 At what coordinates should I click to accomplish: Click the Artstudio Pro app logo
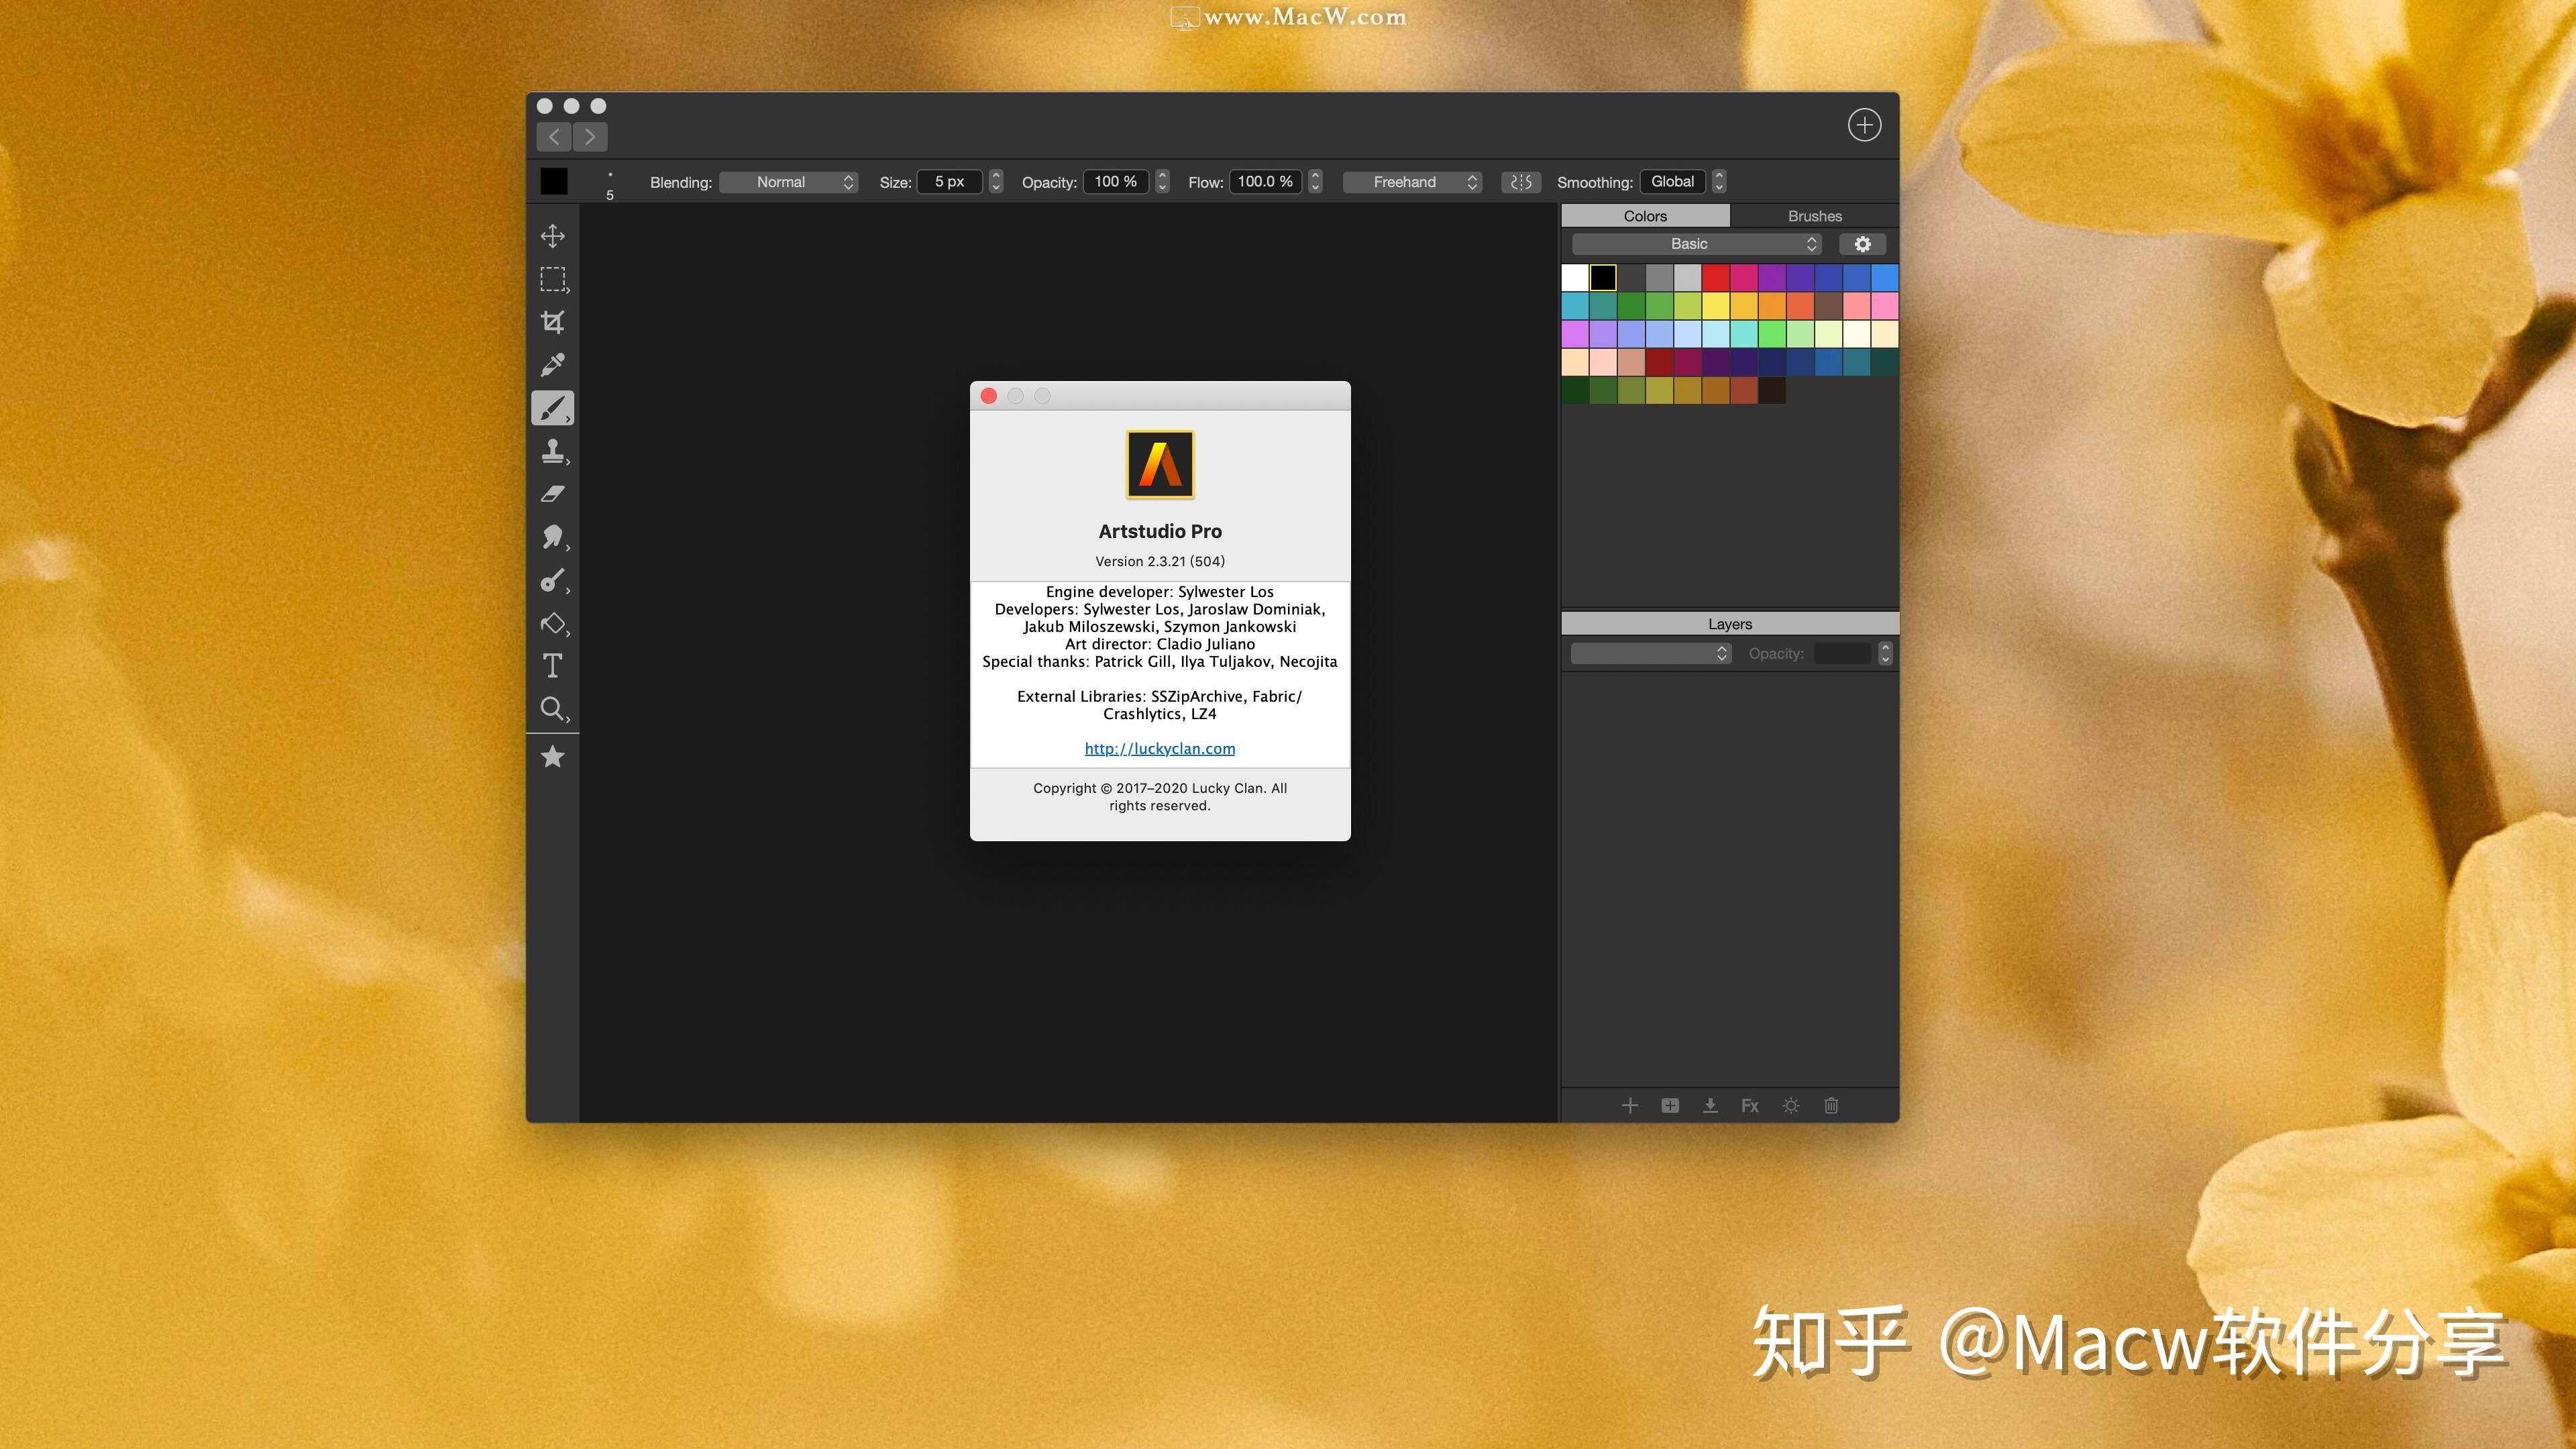tap(1160, 464)
